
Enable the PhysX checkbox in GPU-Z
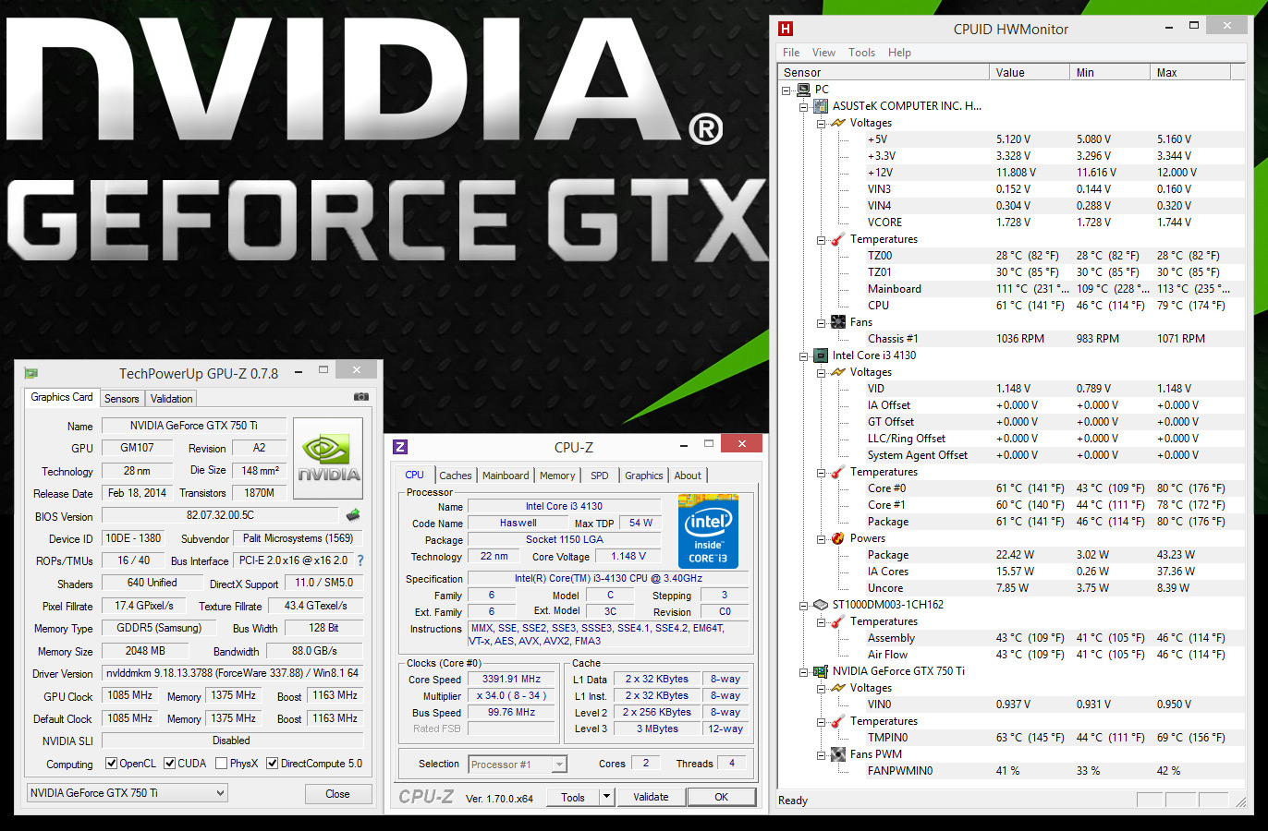[x=221, y=764]
